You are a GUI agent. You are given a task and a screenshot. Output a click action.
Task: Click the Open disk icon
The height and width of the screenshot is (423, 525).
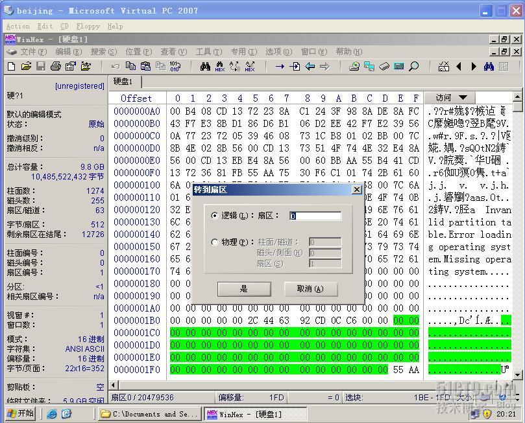pos(354,66)
